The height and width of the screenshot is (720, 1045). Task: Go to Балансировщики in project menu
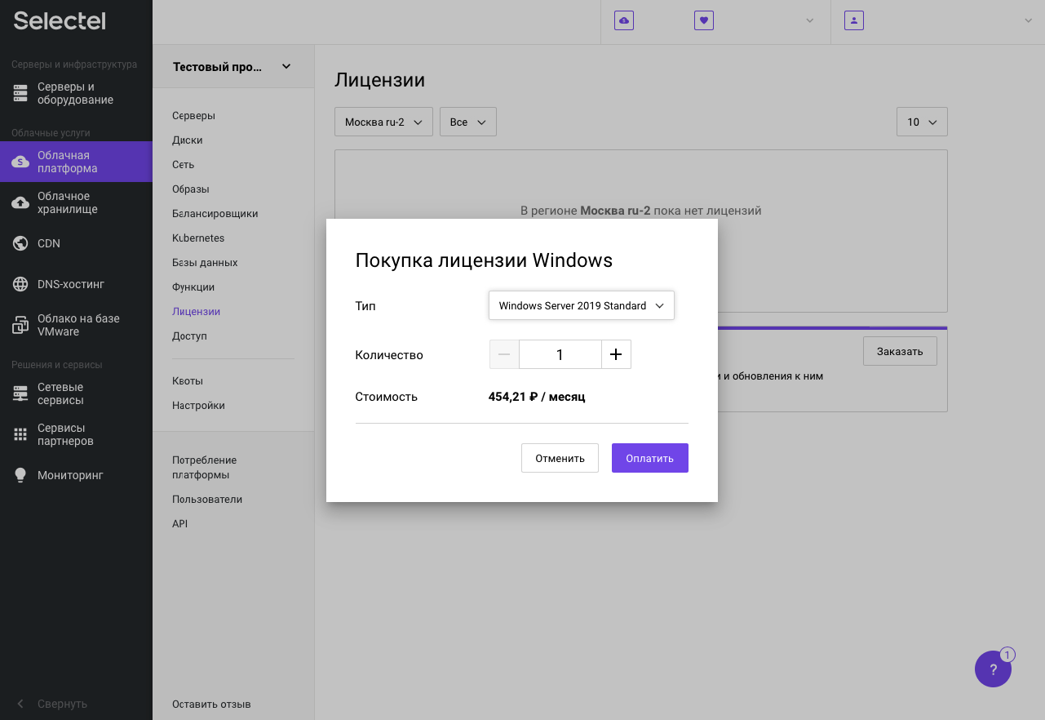click(x=215, y=214)
